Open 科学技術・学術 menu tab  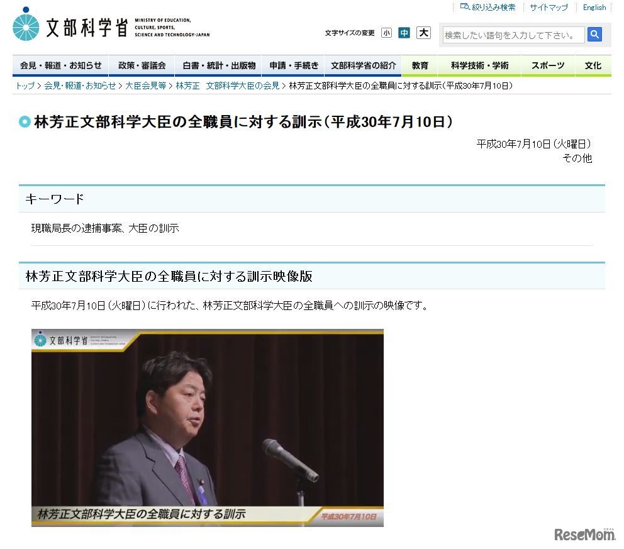pyautogui.click(x=479, y=65)
